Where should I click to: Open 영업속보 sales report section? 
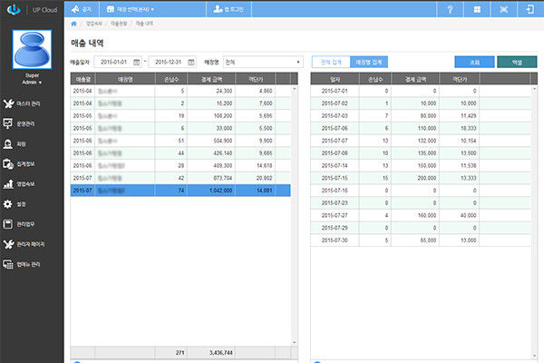tap(27, 184)
